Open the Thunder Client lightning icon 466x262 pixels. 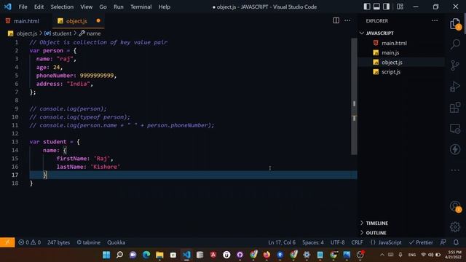pyautogui.click(x=455, y=149)
